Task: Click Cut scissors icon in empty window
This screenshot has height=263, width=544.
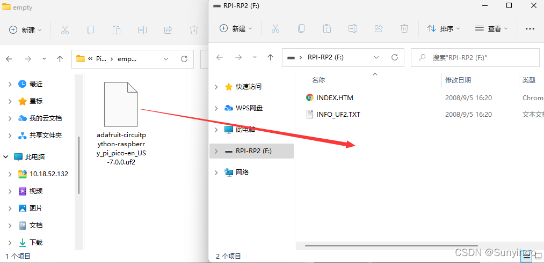Action: pyautogui.click(x=65, y=30)
